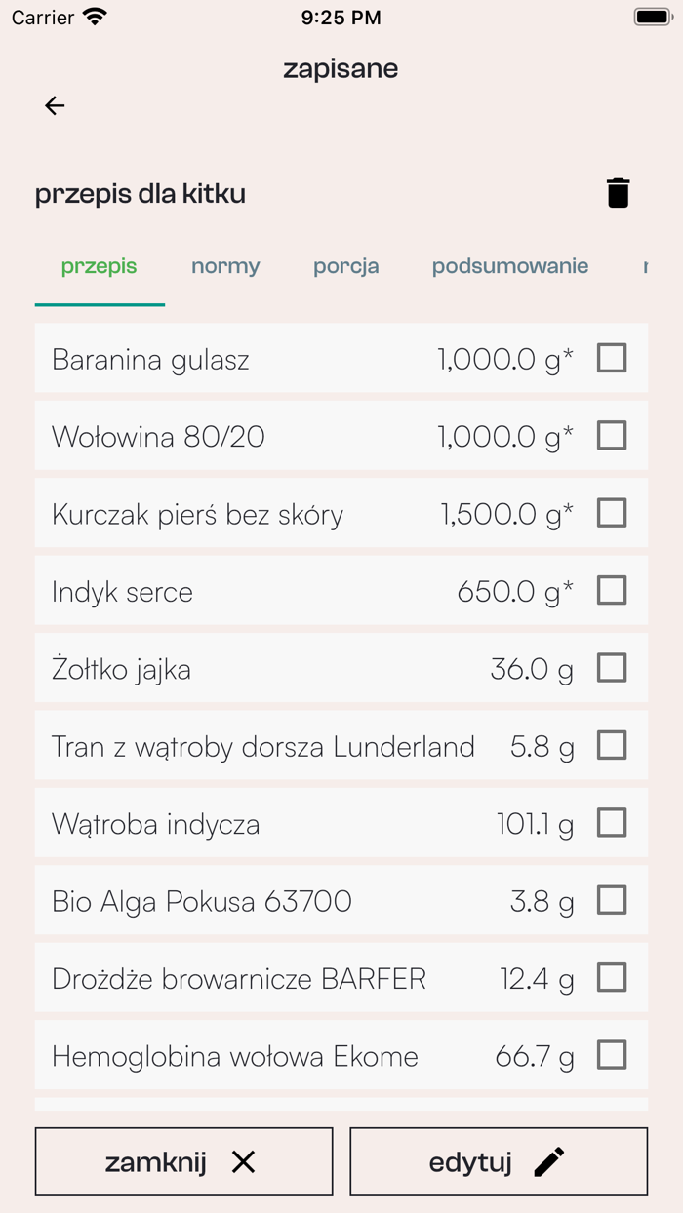Select the checkbox for Bio Alga Pokusa 63700
Screen dimensions: 683x1213
[x=612, y=900]
